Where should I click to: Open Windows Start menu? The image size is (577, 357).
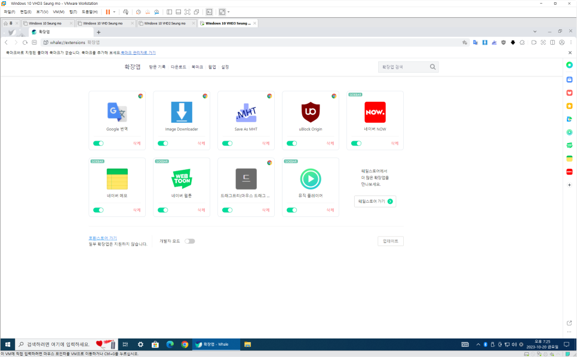pos(7,344)
